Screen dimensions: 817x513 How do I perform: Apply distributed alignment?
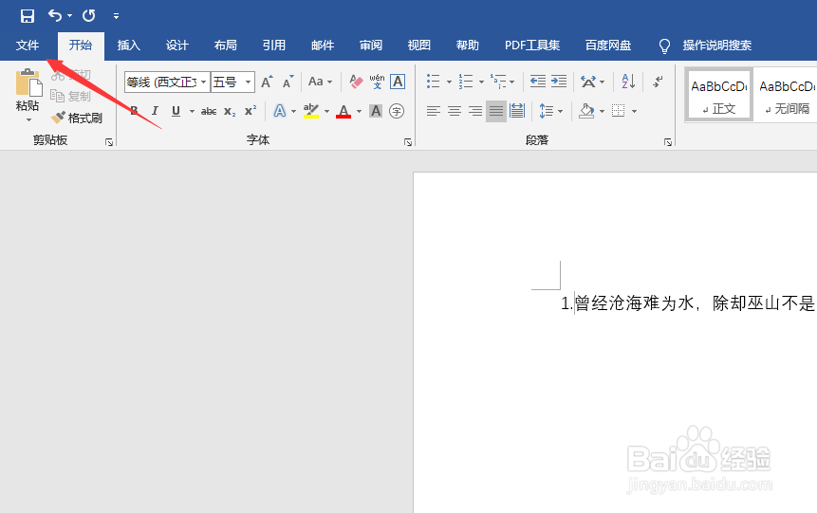(517, 111)
